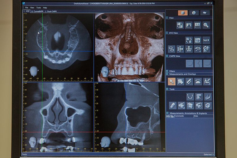Select the edit panel icon with orange highlight
Viewport: 237px width, 158px height.
(183, 13)
